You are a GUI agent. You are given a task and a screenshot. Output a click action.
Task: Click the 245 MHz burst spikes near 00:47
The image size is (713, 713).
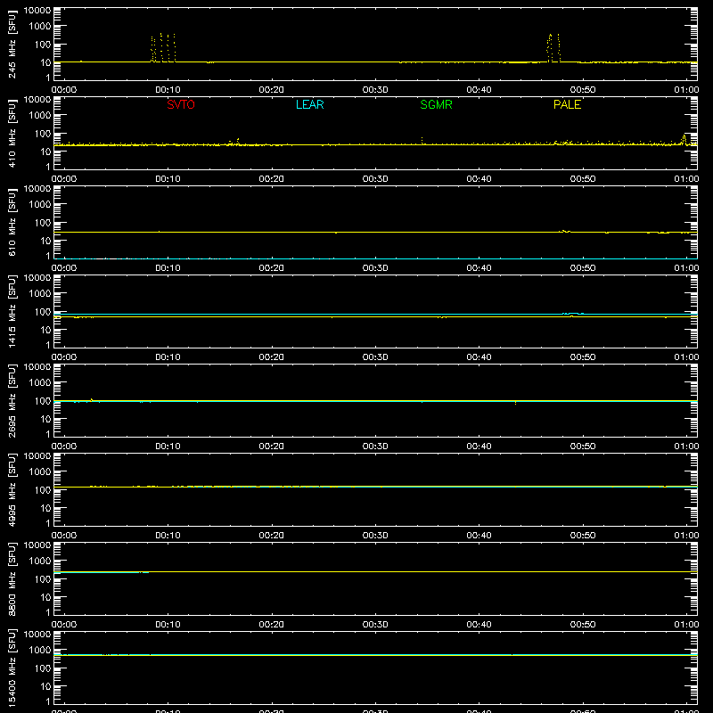click(553, 48)
